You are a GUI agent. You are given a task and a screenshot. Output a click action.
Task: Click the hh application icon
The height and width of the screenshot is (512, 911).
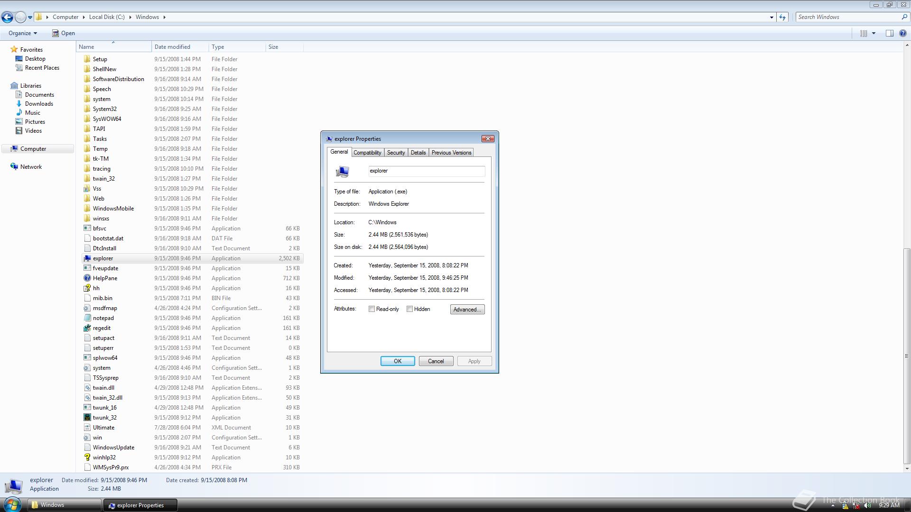87,288
